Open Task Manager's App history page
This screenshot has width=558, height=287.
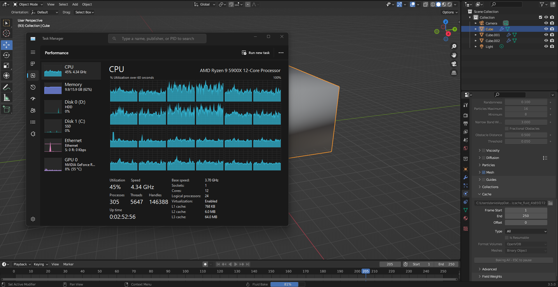(33, 87)
